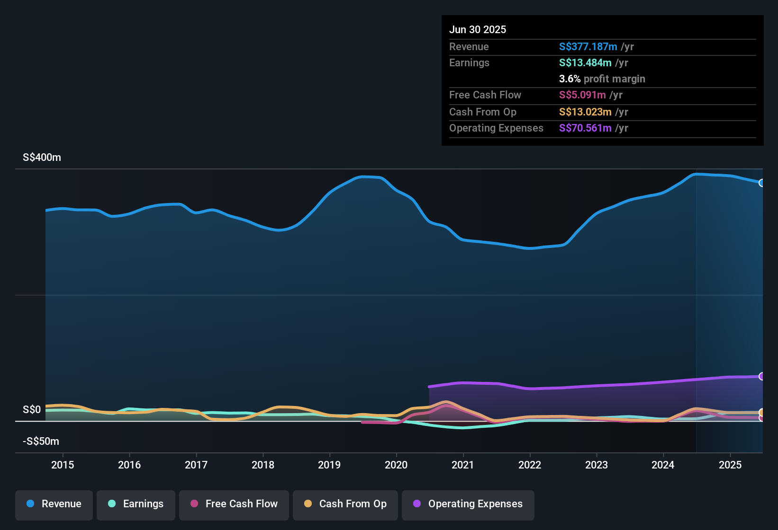Toggle the Earnings series off
This screenshot has width=778, height=530.
coord(136,504)
